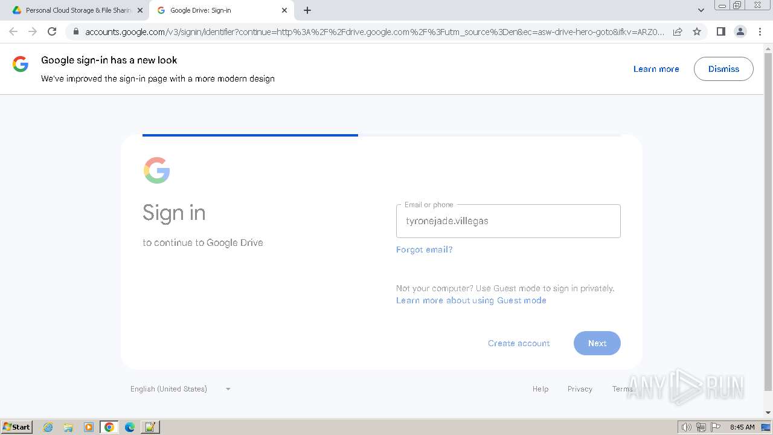Open Microsoft Edge from taskbar
The image size is (773, 435).
[130, 427]
